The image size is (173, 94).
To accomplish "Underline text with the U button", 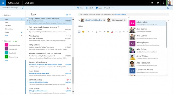I will tap(96, 32).
